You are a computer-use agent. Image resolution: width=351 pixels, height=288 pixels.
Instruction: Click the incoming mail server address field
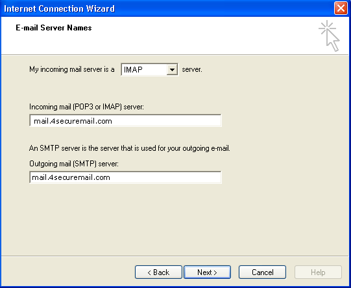[x=125, y=121]
